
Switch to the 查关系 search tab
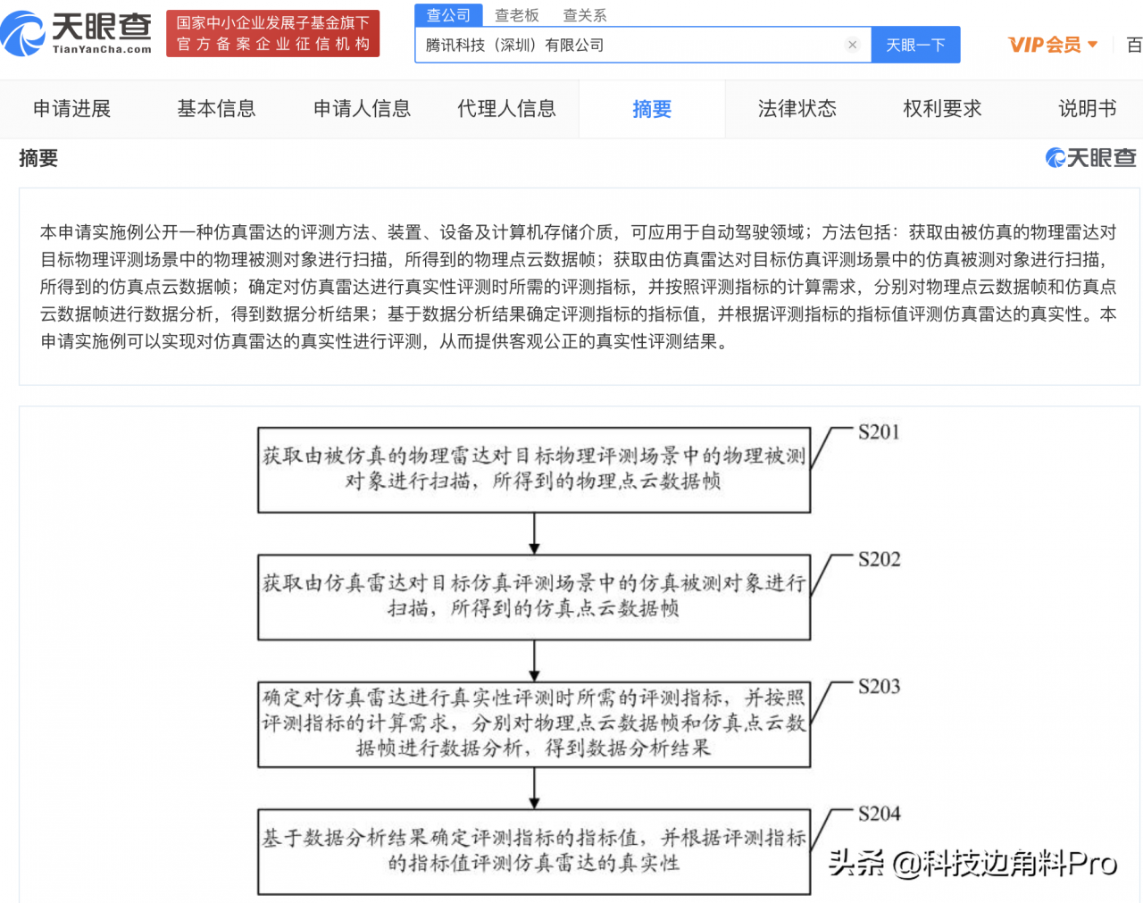point(585,15)
